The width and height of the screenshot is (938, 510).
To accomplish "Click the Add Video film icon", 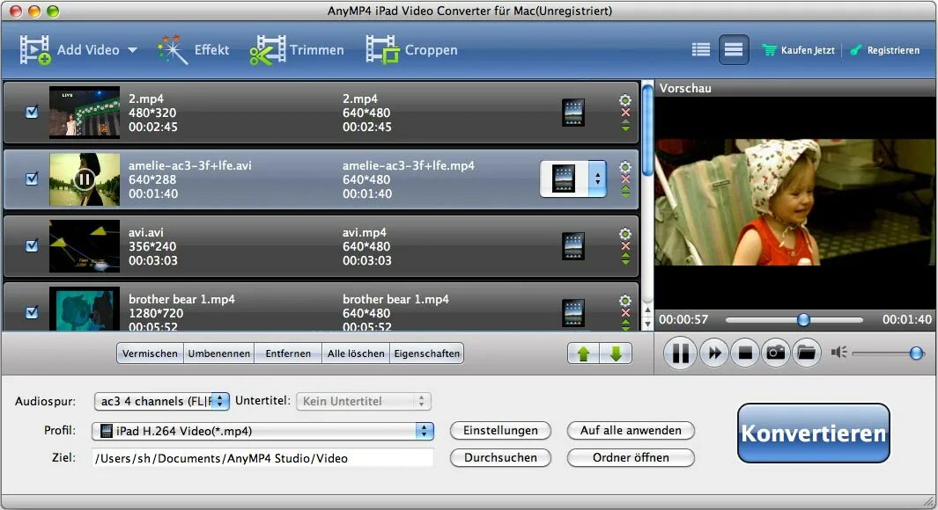I will click(34, 50).
